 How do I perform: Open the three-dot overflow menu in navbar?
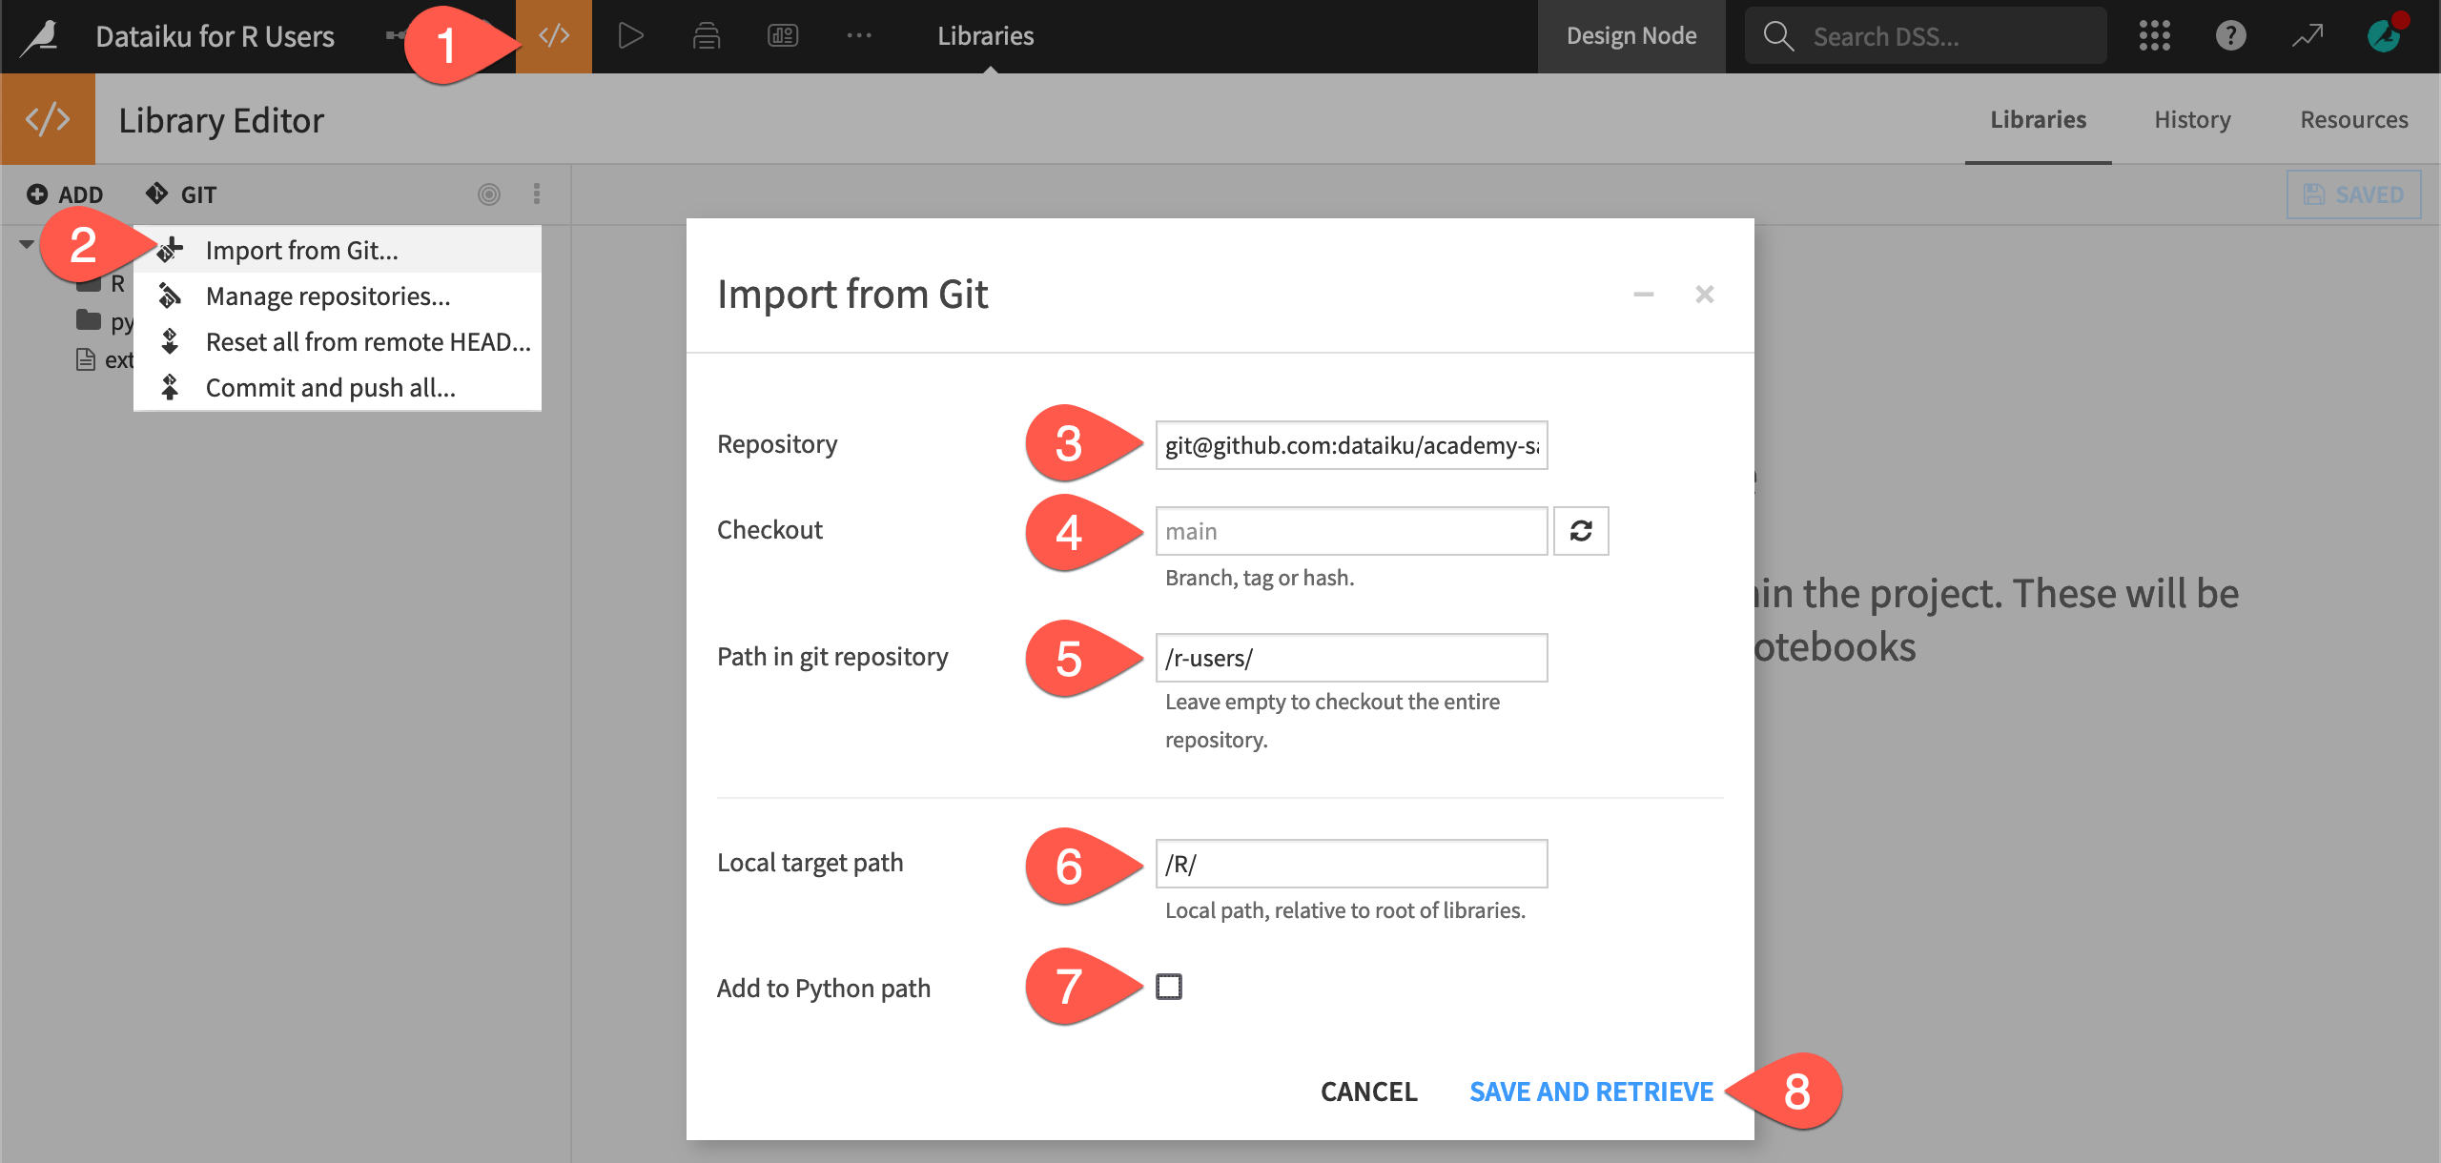point(859,36)
